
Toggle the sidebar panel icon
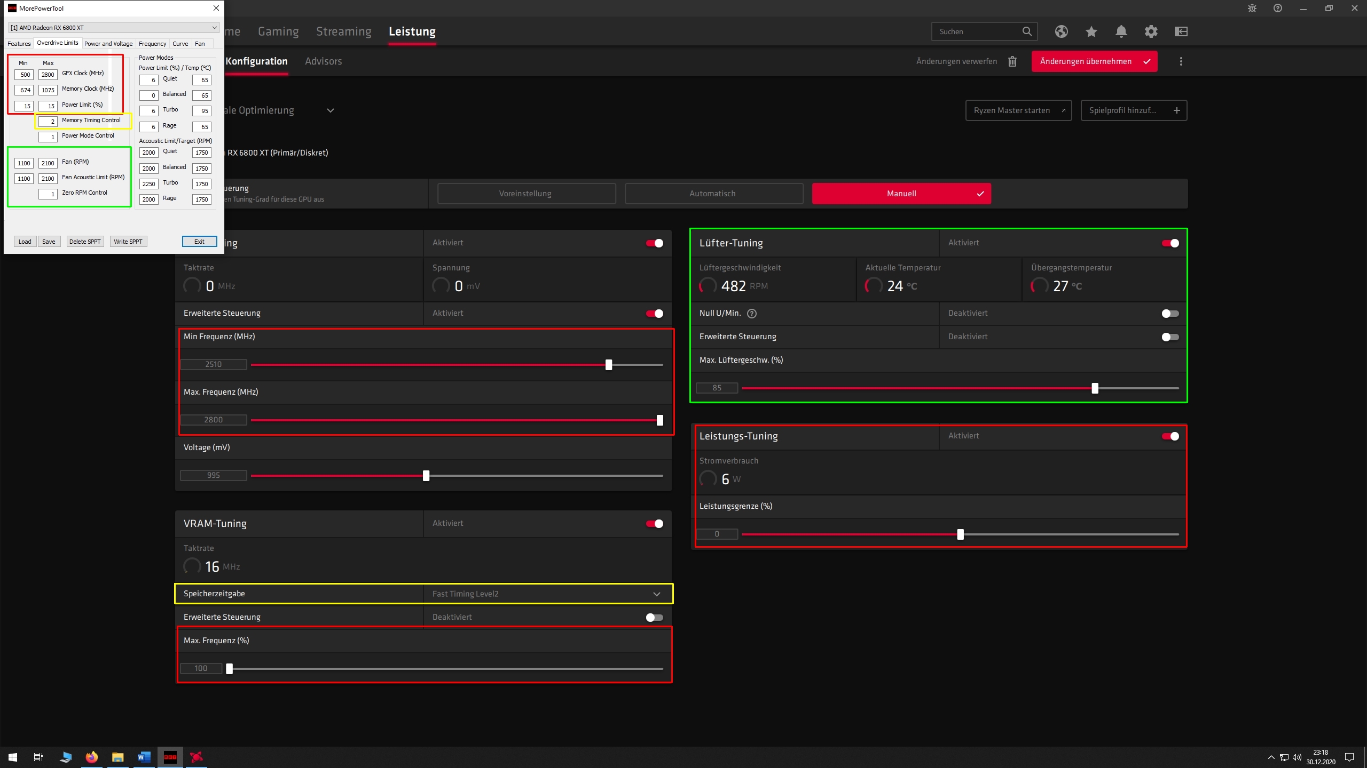(1181, 31)
